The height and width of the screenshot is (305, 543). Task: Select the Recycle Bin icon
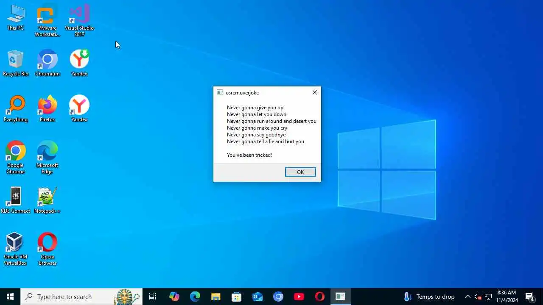[x=16, y=63]
